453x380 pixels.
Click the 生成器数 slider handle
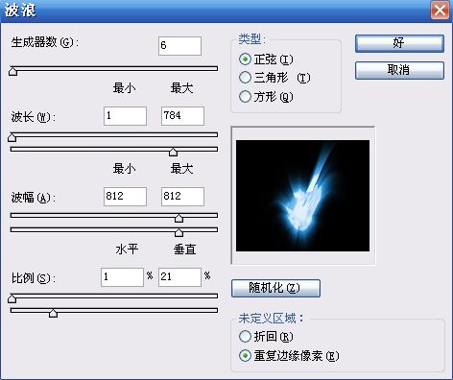coord(12,71)
